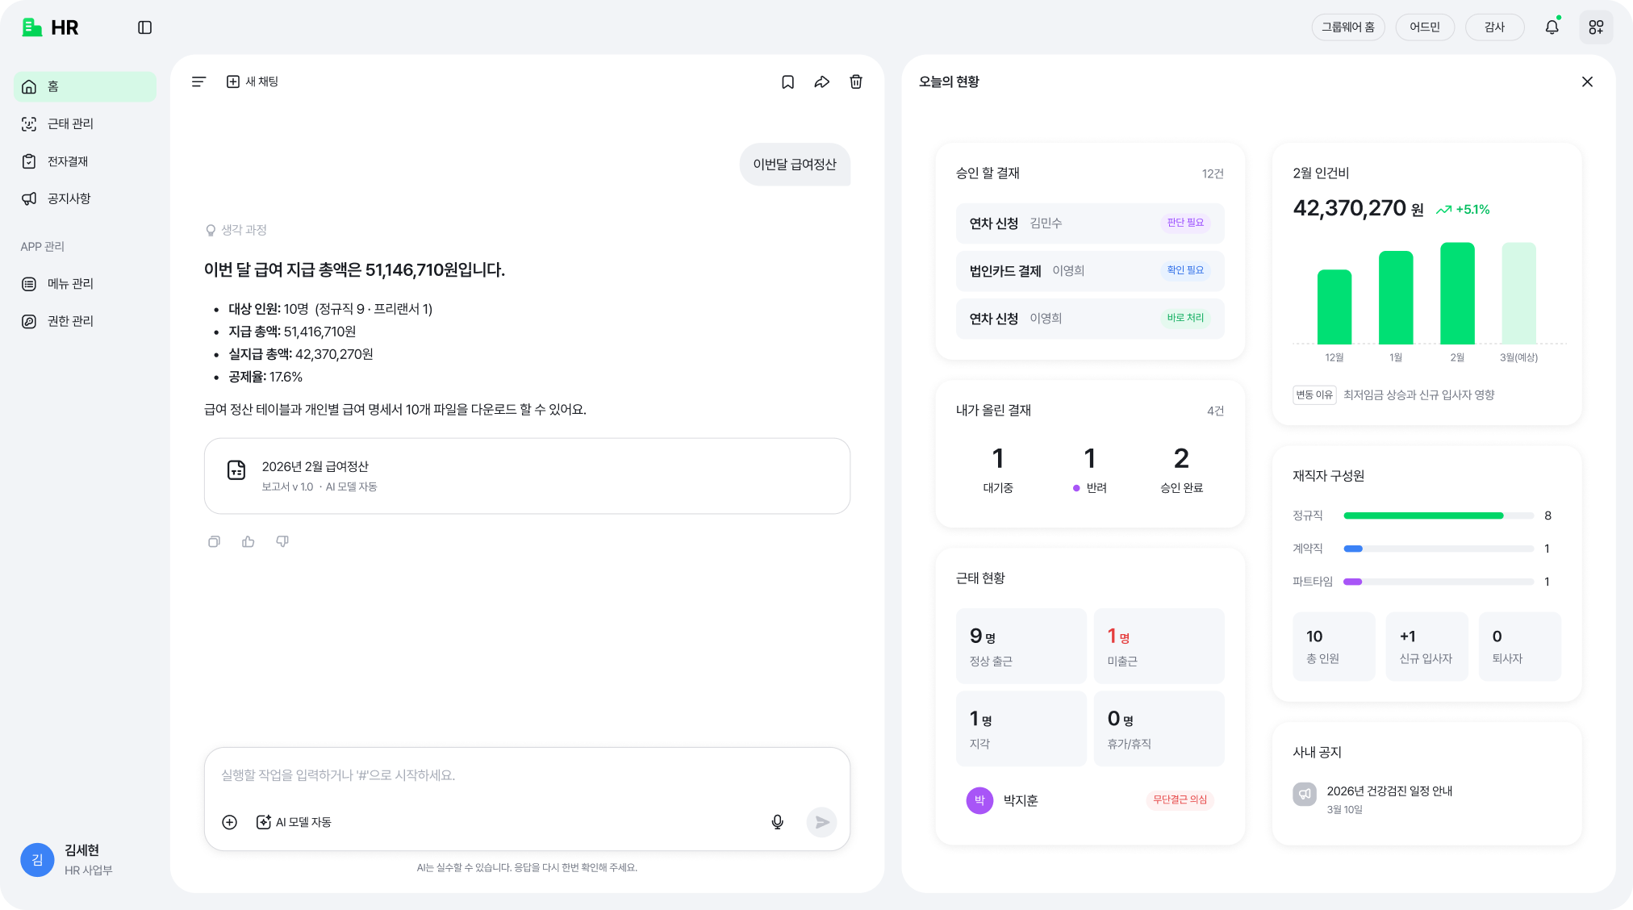This screenshot has height=910, width=1633.
Task: Expand the 생각 과정 section
Action: pyautogui.click(x=236, y=230)
